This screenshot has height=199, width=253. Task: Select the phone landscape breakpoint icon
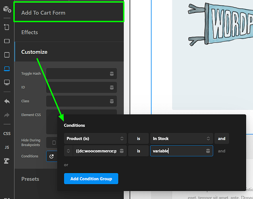click(x=7, y=41)
